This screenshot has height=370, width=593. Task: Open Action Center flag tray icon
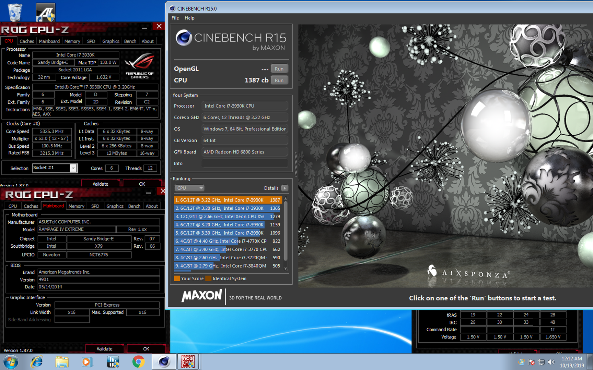coord(531,362)
